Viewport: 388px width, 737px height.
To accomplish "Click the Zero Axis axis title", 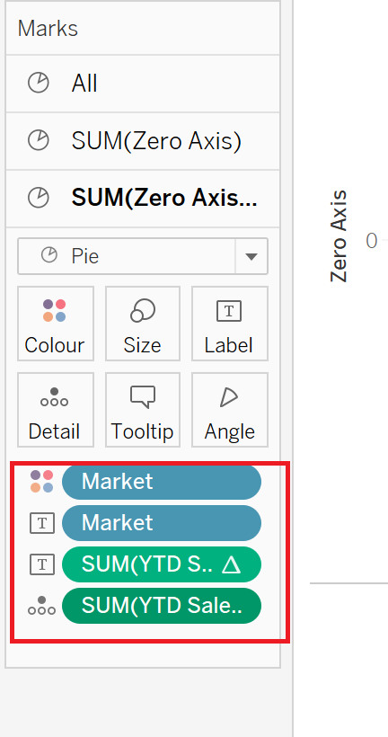I will coord(339,236).
